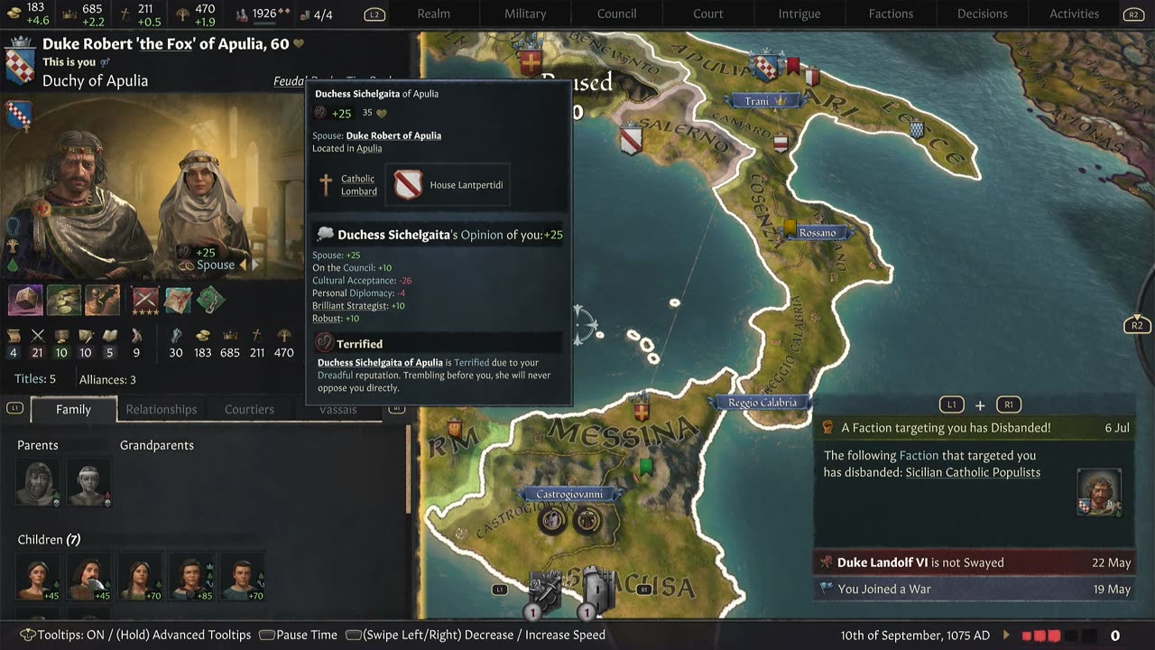The width and height of the screenshot is (1155, 650).
Task: Expand the You Joined a War notification
Action: pos(975,589)
